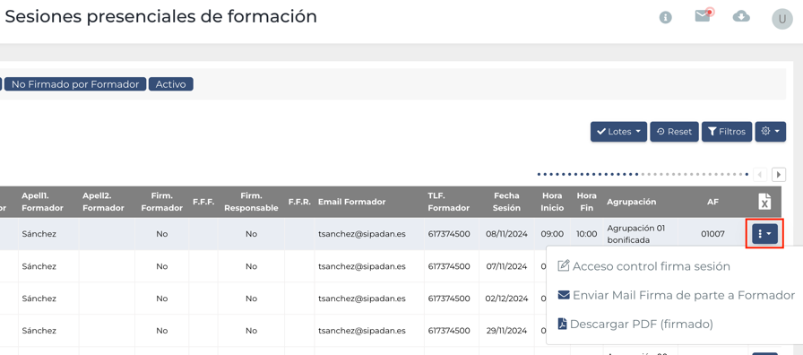The width and height of the screenshot is (803, 355).
Task: Click the info circle icon in header
Action: [x=665, y=17]
